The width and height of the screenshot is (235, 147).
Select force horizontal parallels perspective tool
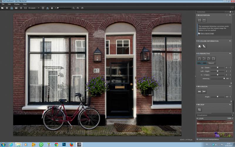[x=204, y=59]
